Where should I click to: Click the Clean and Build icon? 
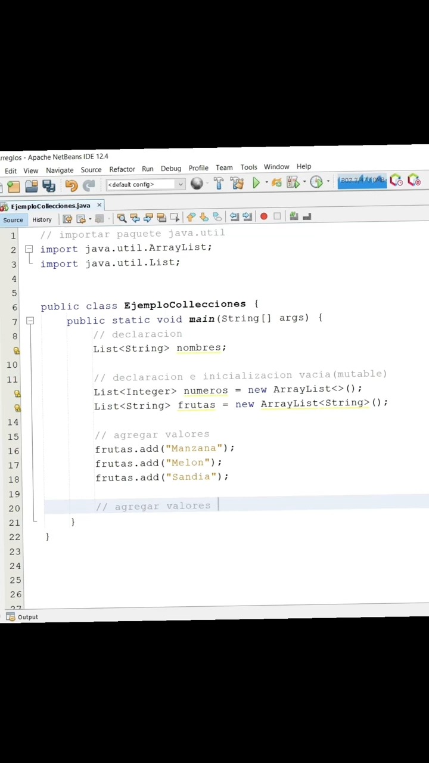coord(237,184)
